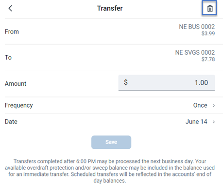223x189 pixels.
Task: Click the Save button
Action: tap(111, 142)
